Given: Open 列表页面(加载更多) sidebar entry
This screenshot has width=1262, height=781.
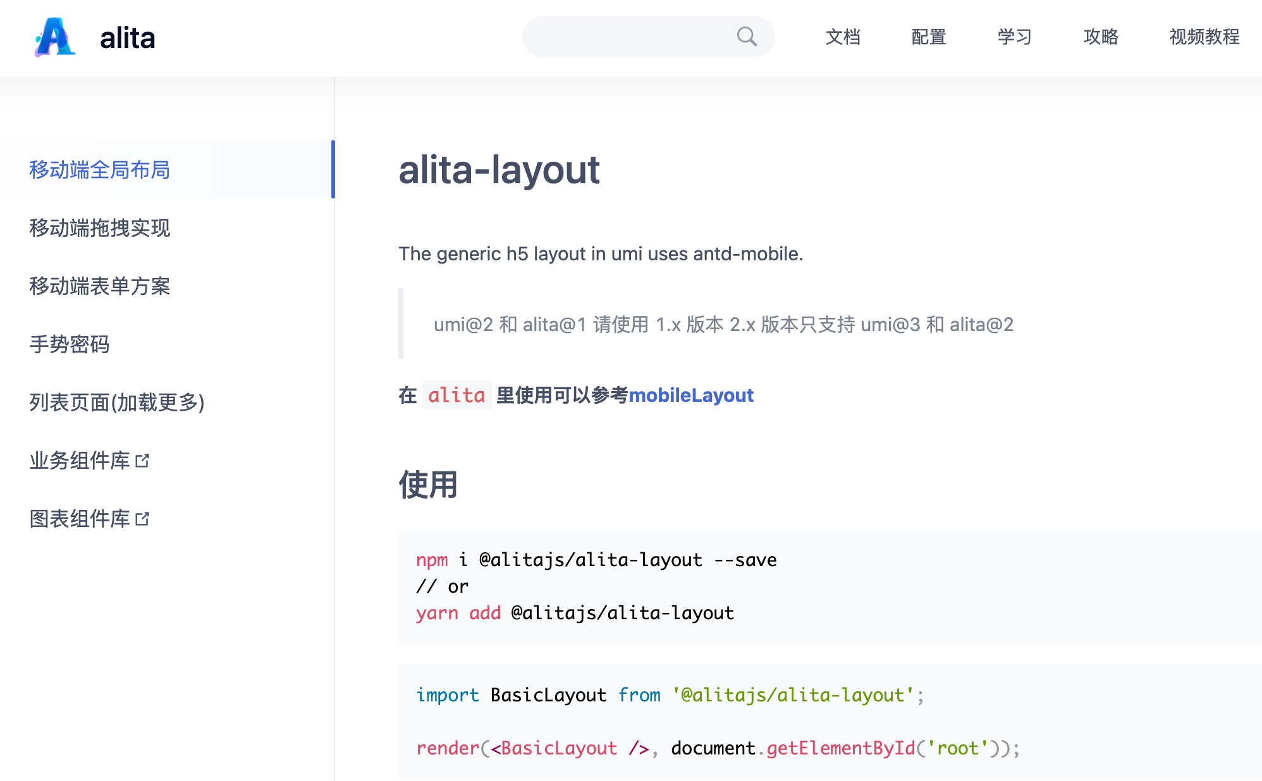Looking at the screenshot, I should click(x=117, y=402).
